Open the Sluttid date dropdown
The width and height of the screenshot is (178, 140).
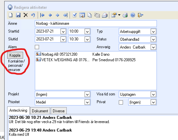pos(63,39)
